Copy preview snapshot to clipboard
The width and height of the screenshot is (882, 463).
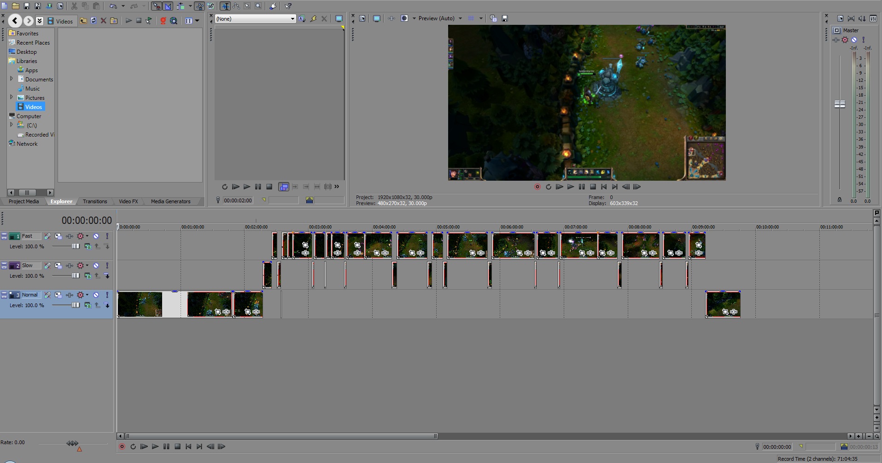(493, 18)
